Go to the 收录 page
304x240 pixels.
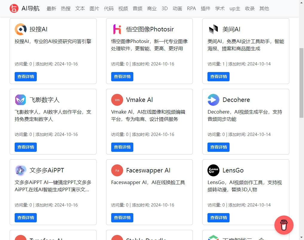pyautogui.click(x=250, y=9)
